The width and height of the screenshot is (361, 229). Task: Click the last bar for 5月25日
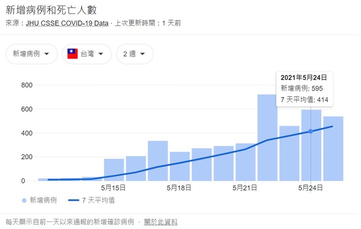pyautogui.click(x=333, y=149)
